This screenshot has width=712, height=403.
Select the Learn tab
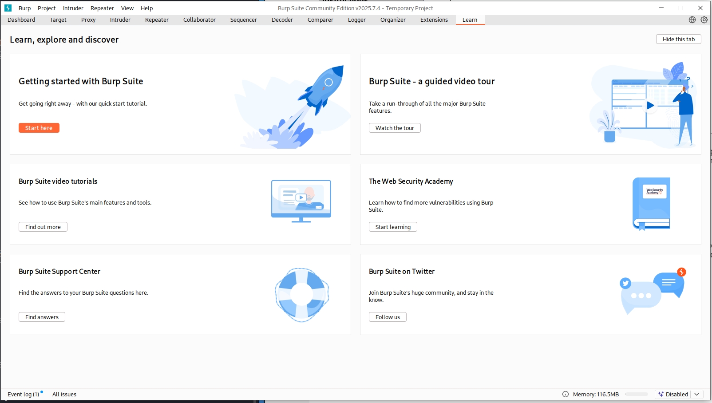coord(470,20)
